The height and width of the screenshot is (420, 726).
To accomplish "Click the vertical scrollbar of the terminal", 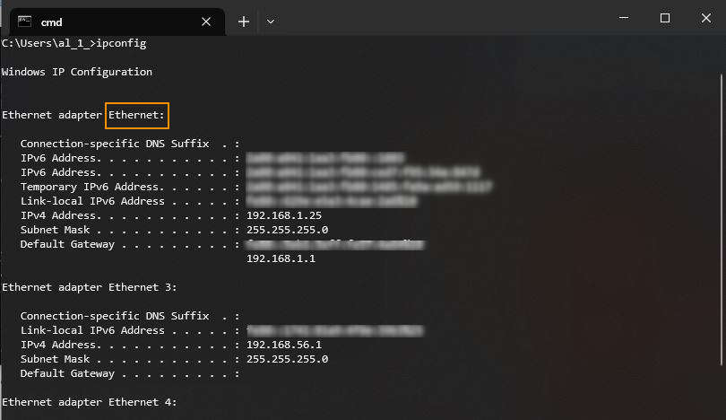I will tap(722, 219).
